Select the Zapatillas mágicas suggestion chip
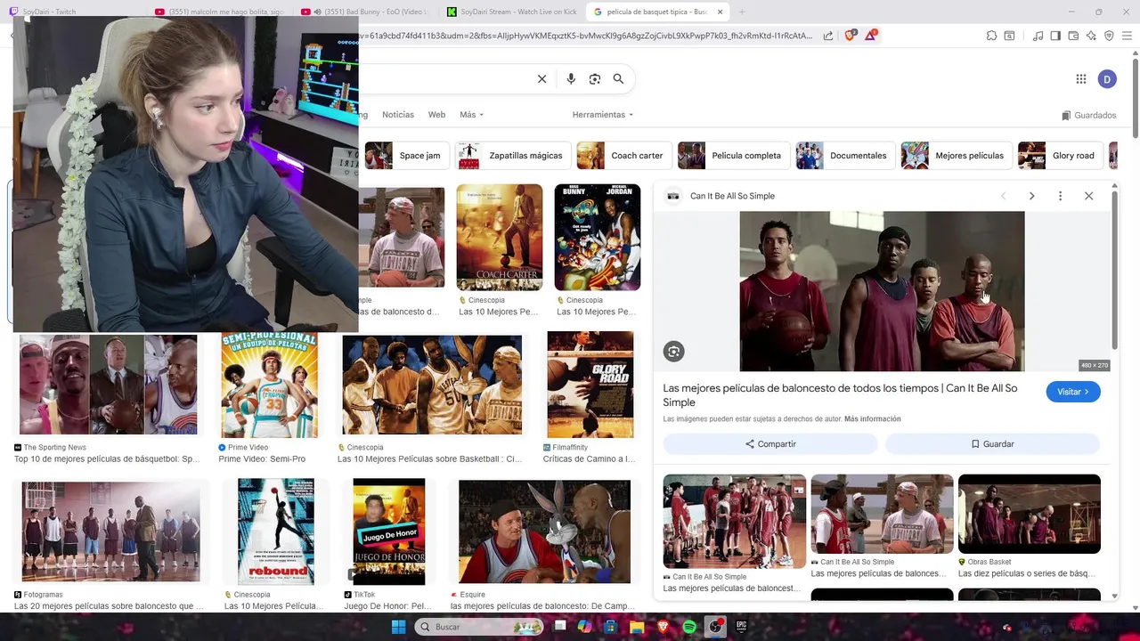The width and height of the screenshot is (1140, 641). tap(512, 156)
